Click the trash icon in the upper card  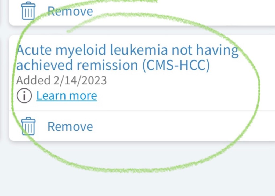[28, 11]
